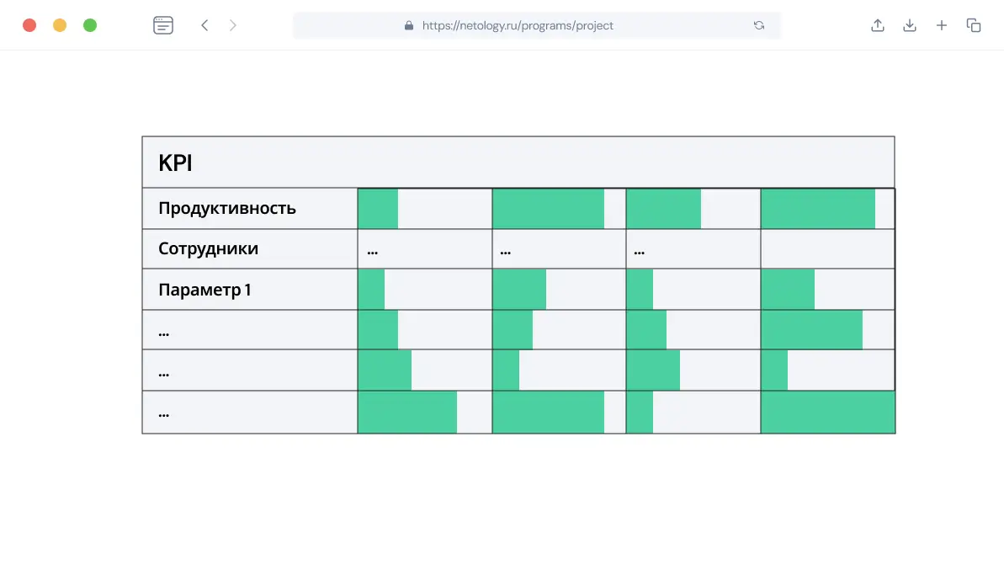Click last progress bar in bottom row
The image size is (1004, 570).
pyautogui.click(x=827, y=413)
